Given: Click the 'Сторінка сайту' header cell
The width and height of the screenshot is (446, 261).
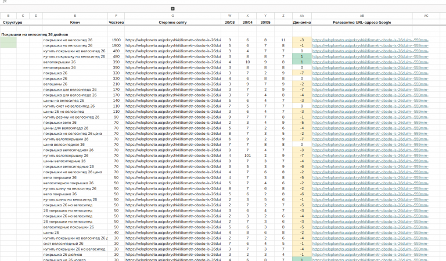Looking at the screenshot, I should point(172,22).
